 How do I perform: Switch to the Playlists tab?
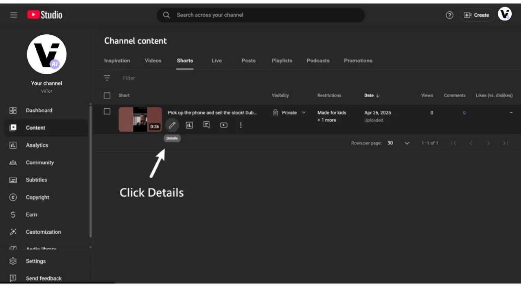[282, 61]
